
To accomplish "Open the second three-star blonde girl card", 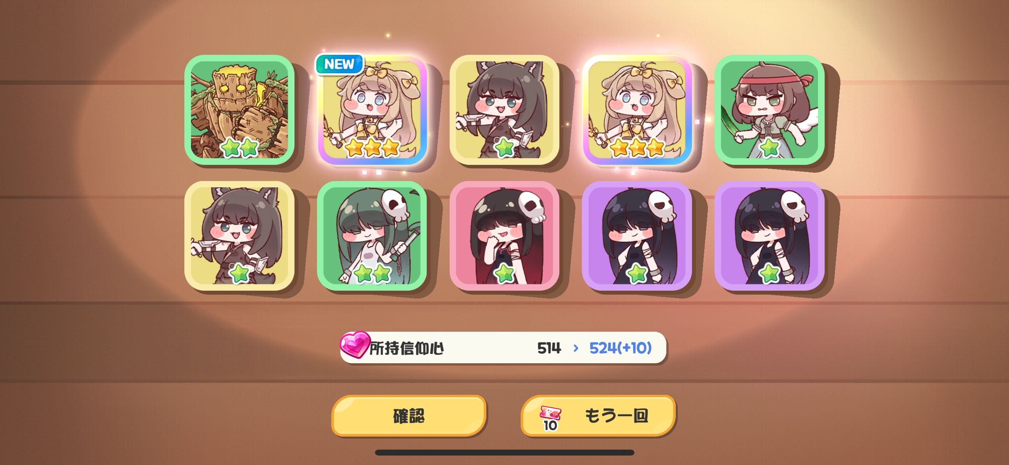I will point(637,110).
